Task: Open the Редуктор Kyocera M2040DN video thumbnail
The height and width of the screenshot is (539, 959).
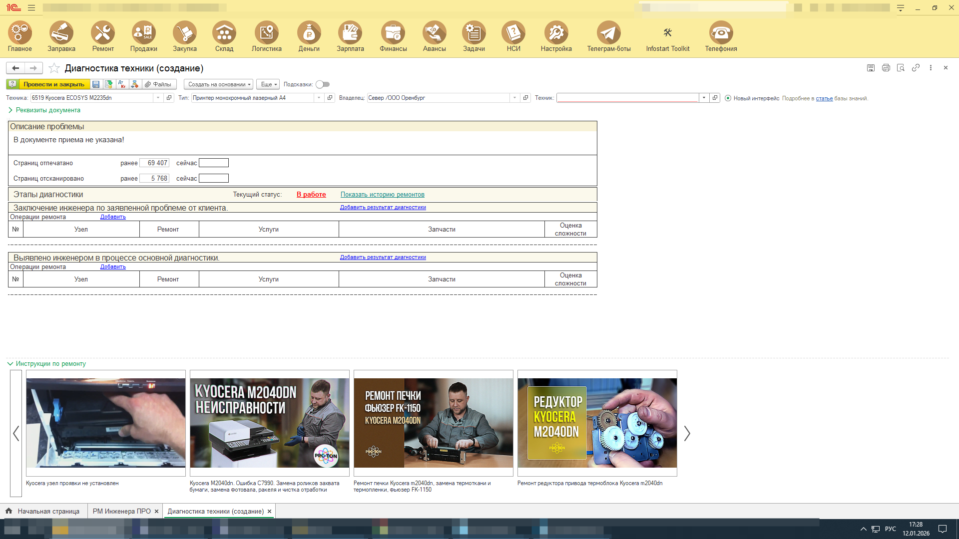Action: click(597, 423)
